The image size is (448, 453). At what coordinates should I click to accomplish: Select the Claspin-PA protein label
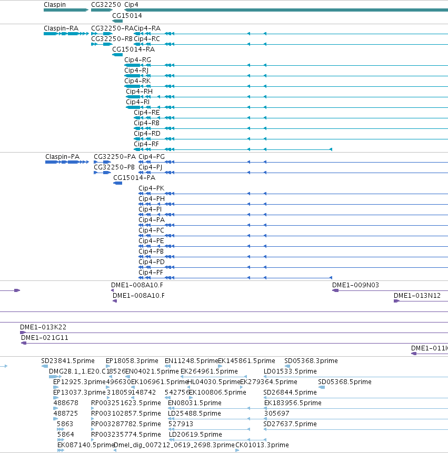(63, 157)
